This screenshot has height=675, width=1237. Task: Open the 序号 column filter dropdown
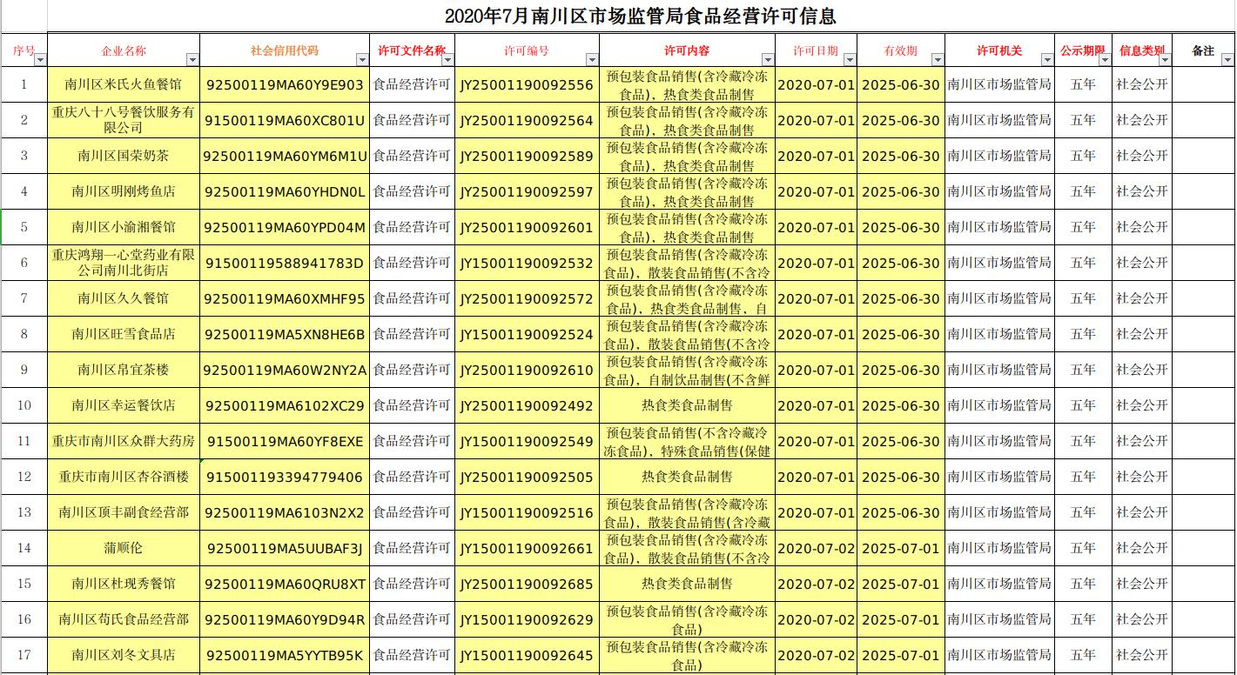click(x=41, y=60)
